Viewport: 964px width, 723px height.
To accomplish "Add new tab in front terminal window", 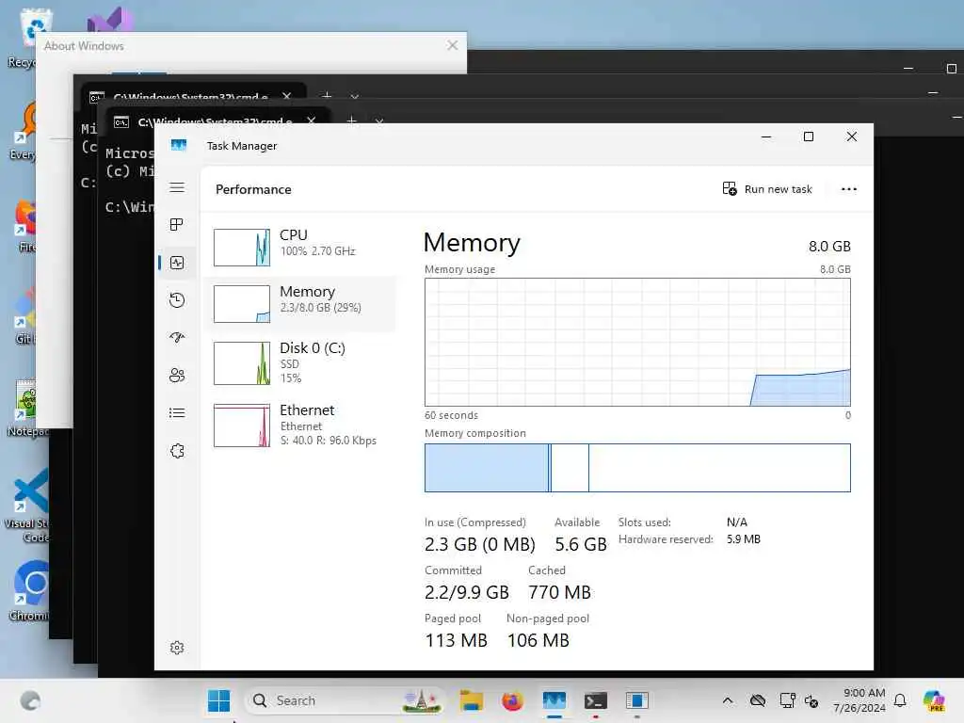I will coord(352,120).
